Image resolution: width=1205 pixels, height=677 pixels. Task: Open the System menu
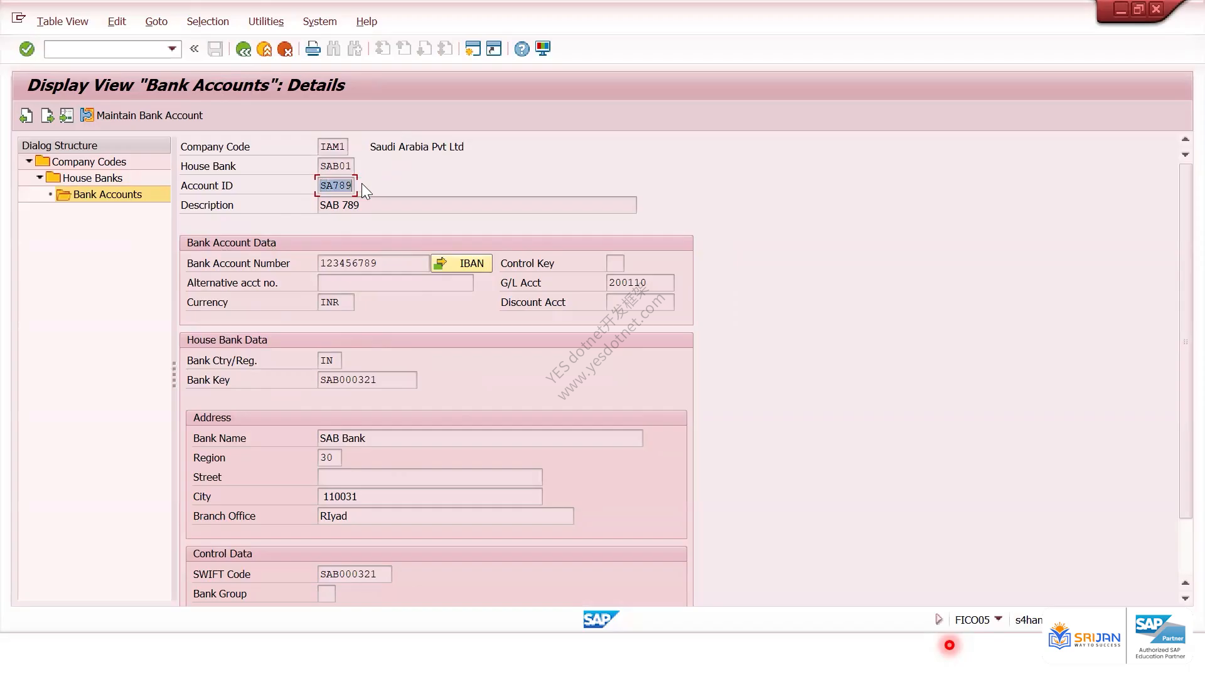pos(320,21)
